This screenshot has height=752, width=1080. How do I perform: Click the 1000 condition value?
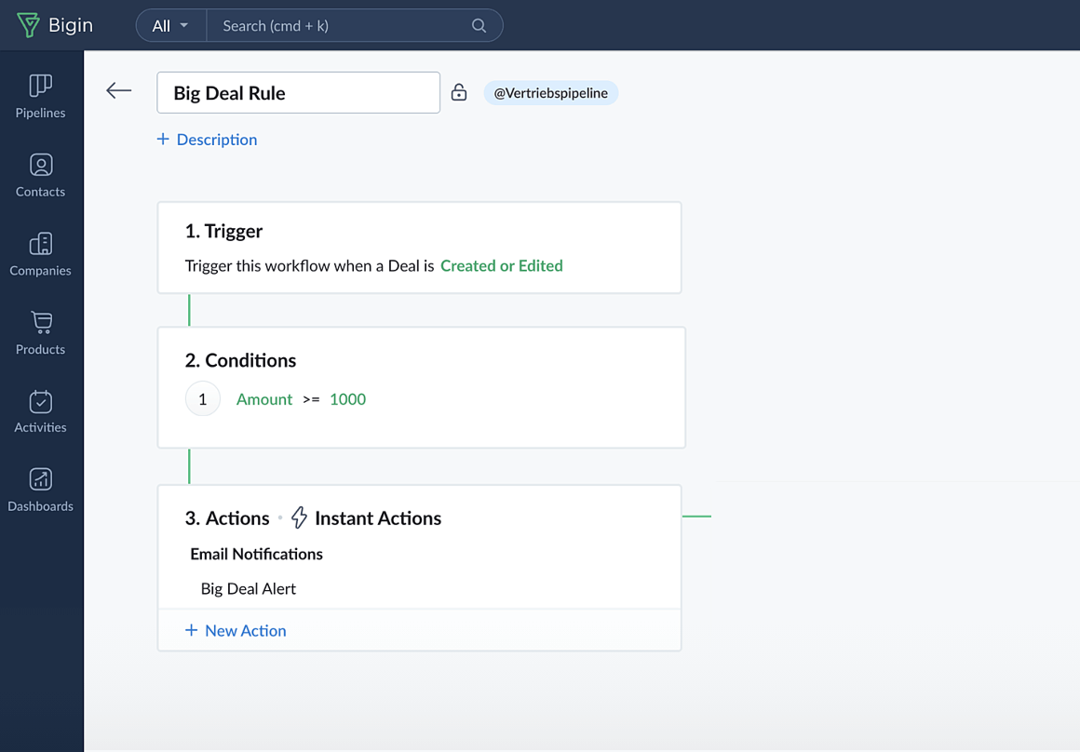pos(348,399)
